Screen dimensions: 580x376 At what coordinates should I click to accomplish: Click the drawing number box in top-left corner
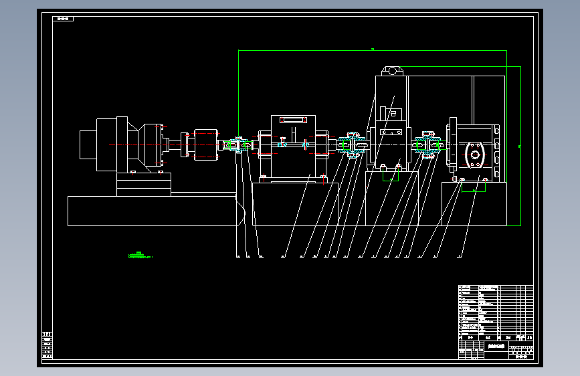click(x=63, y=19)
